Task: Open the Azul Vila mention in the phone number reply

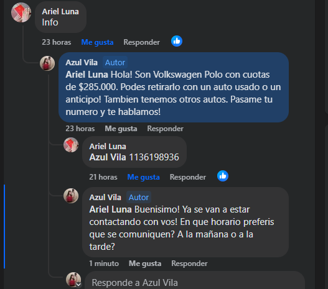Action: coord(108,157)
